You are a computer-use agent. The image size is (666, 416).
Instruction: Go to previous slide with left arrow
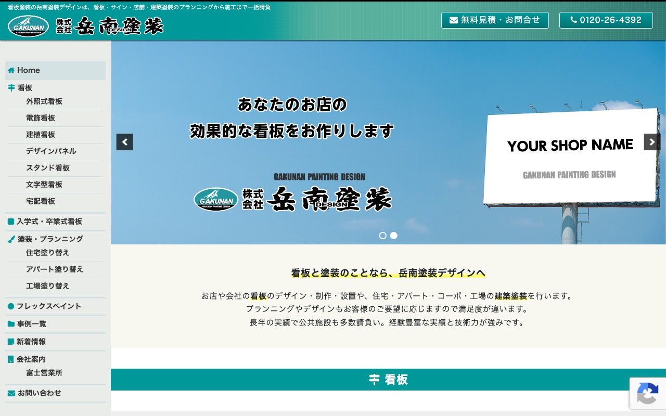[x=125, y=142]
